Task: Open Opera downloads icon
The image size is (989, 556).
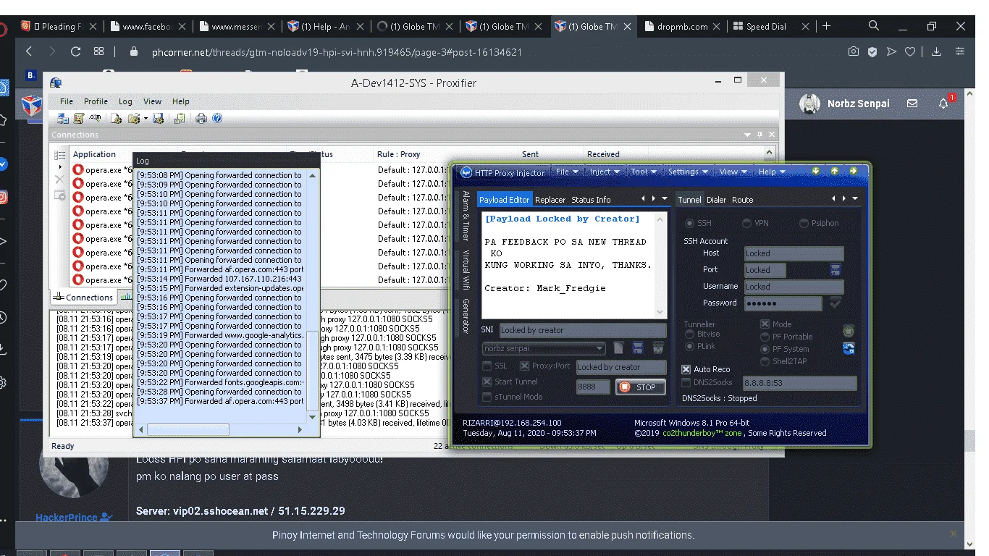Action: pos(936,52)
